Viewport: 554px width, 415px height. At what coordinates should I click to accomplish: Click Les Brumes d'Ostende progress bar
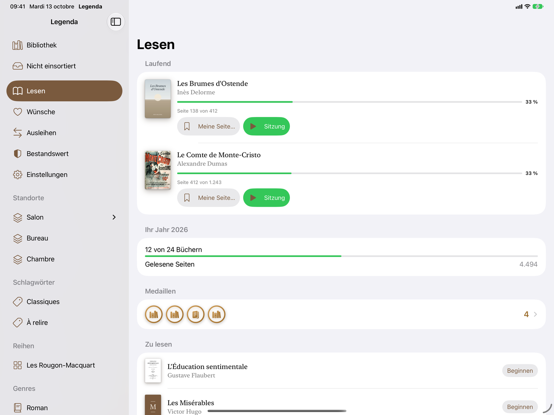[x=349, y=102]
